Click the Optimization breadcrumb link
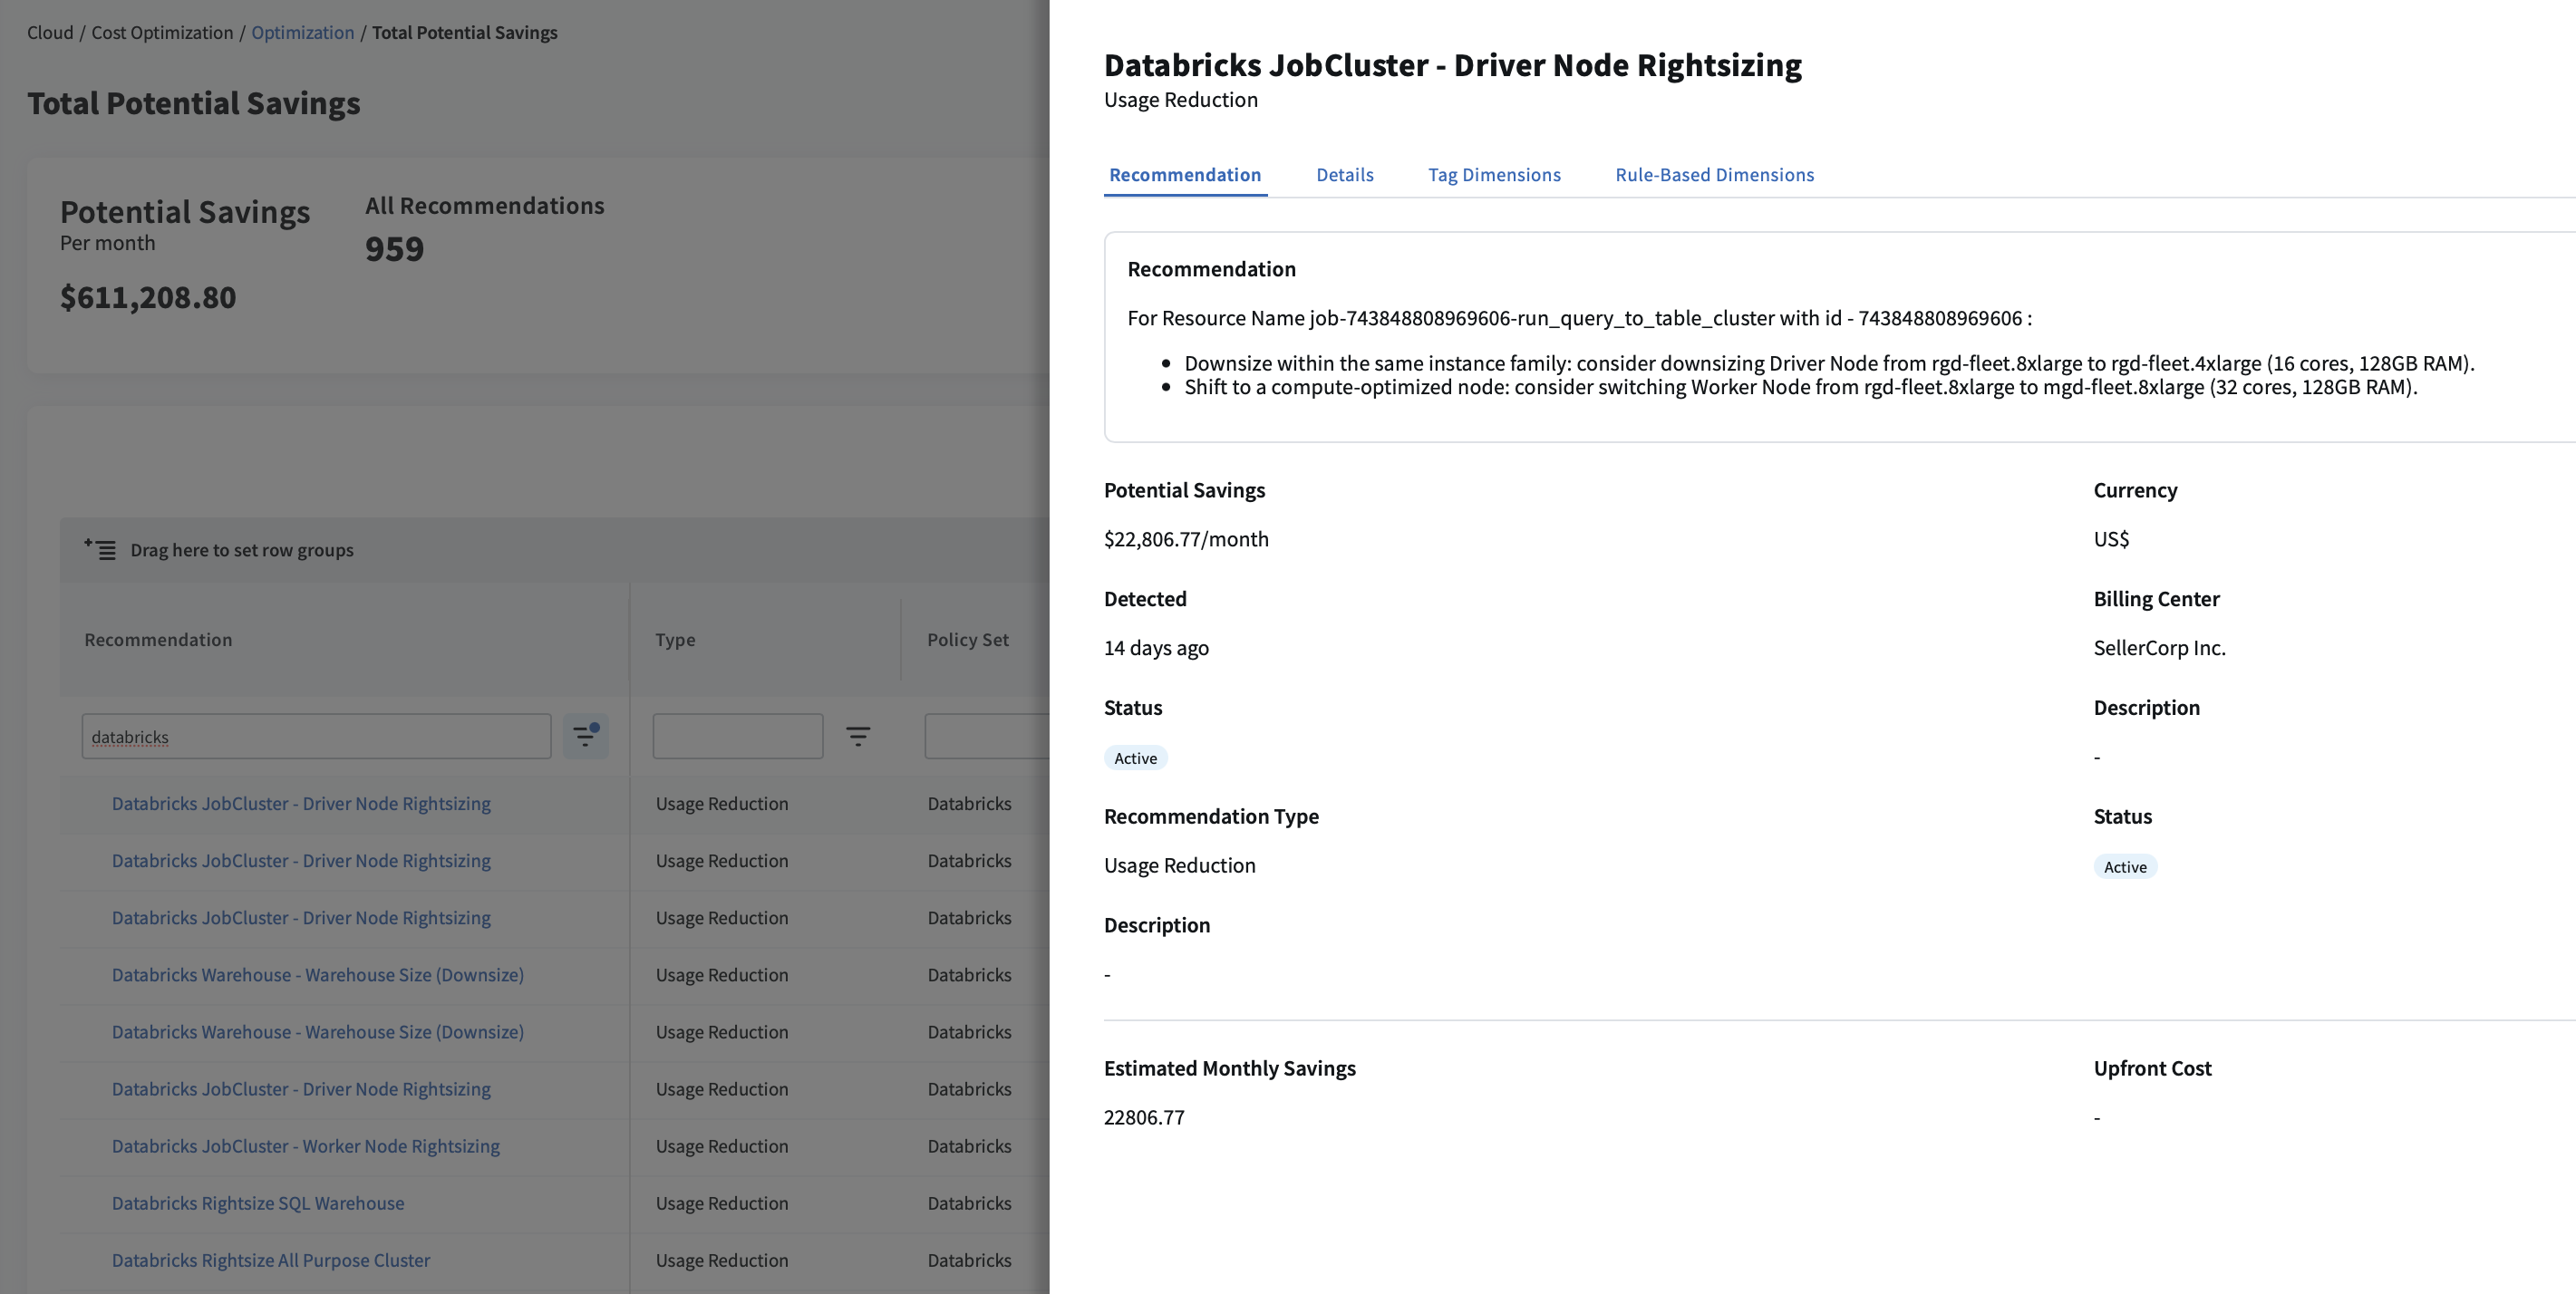Viewport: 2576px width, 1294px height. click(303, 32)
